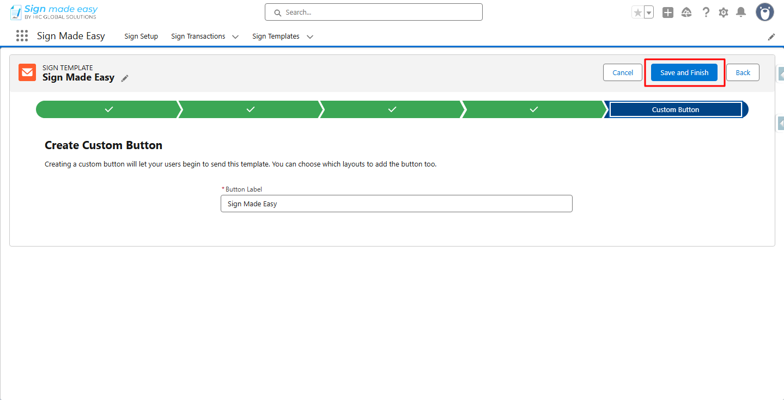Image resolution: width=784 pixels, height=400 pixels.
Task: View notifications bell
Action: point(740,11)
